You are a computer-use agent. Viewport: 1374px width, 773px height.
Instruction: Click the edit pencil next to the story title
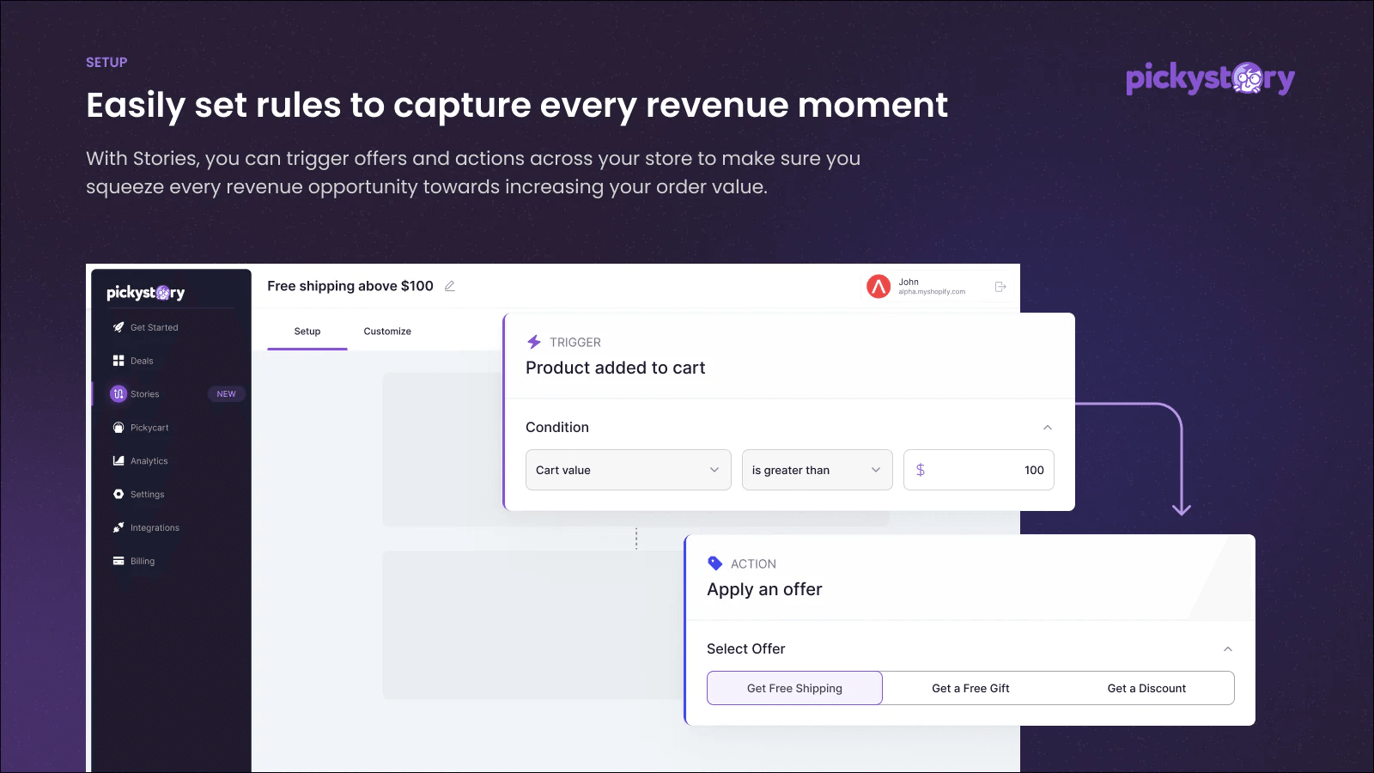tap(450, 286)
